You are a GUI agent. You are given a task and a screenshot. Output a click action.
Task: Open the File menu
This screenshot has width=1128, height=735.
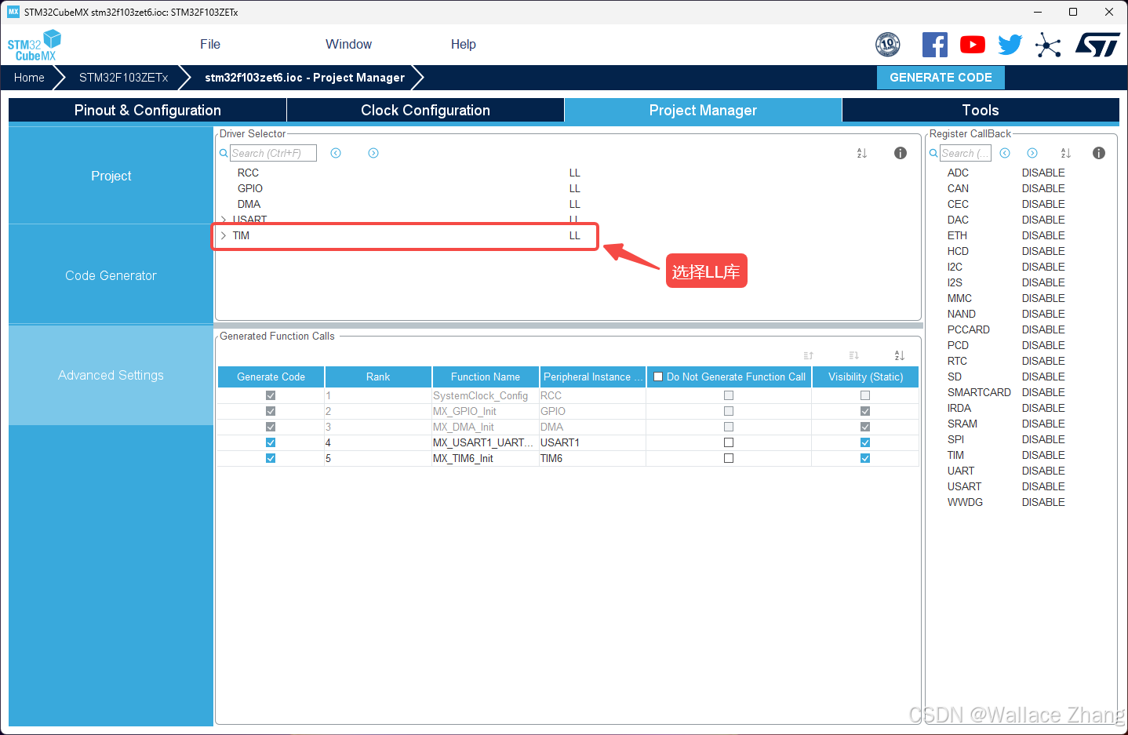[x=210, y=45]
